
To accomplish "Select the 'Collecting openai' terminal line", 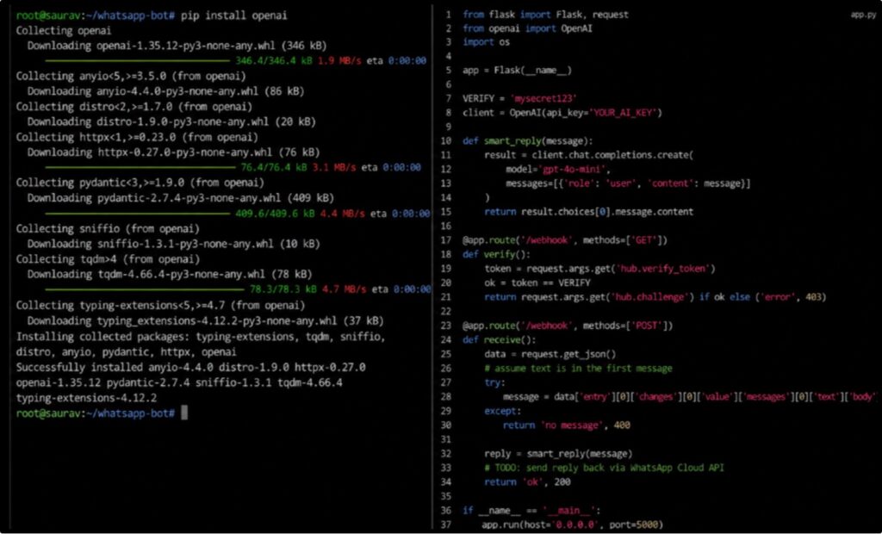I will 64,30.
